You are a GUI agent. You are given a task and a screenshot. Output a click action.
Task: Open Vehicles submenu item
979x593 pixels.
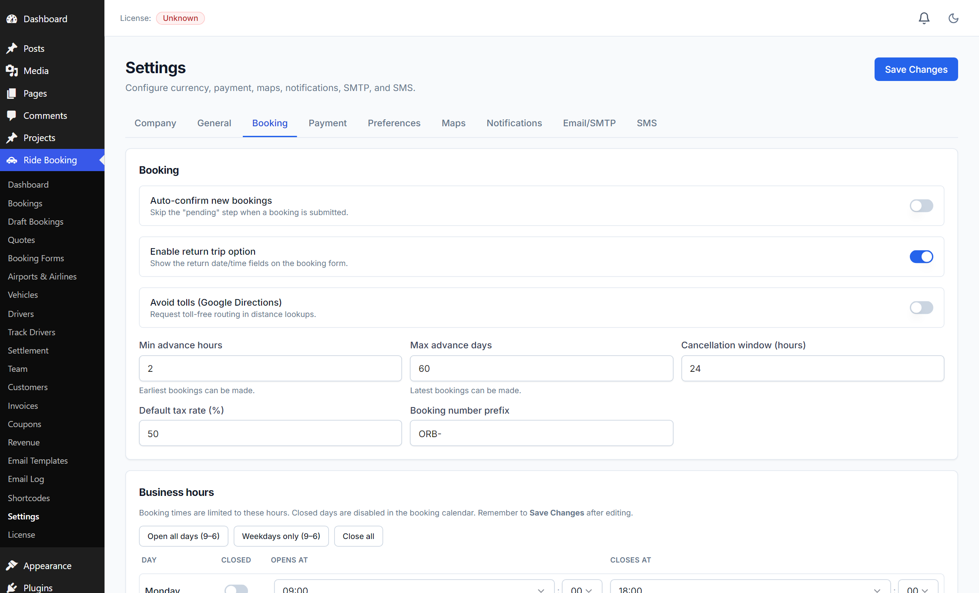(x=23, y=295)
